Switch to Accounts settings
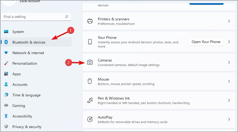Viewport: 238px width, 132px height. click(36, 84)
